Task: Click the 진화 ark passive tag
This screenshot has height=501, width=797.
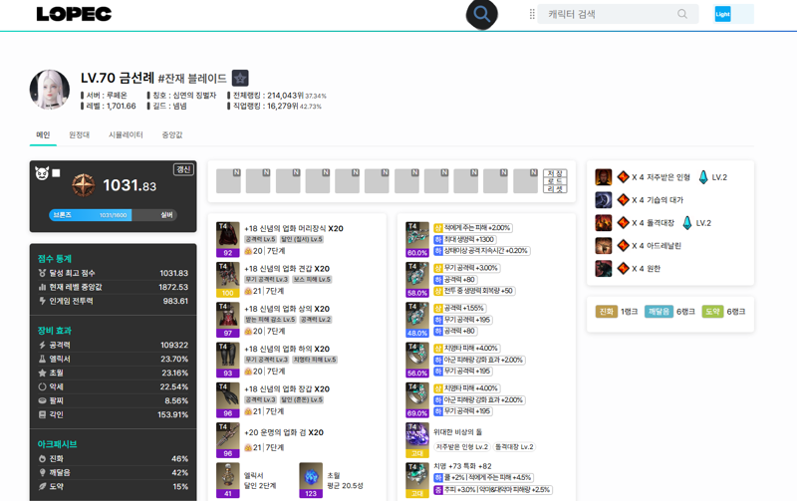Action: click(x=607, y=312)
